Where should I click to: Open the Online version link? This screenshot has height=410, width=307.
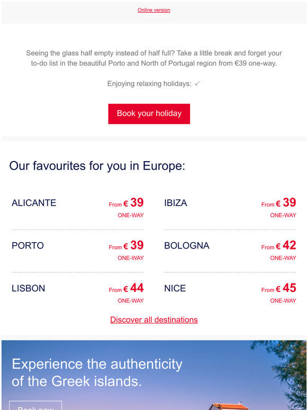point(153,10)
